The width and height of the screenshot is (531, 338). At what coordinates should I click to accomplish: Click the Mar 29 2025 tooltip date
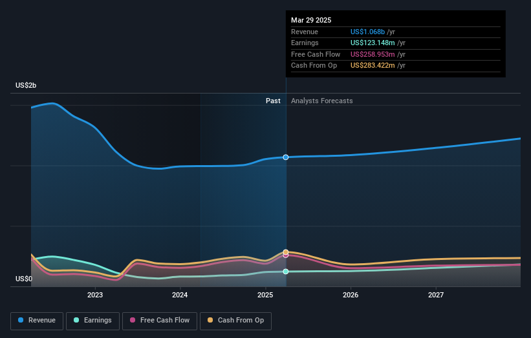coord(311,20)
